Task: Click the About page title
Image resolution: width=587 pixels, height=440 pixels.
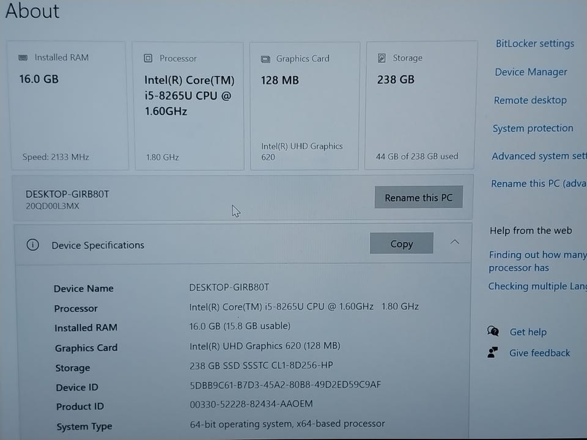Action: (x=32, y=11)
